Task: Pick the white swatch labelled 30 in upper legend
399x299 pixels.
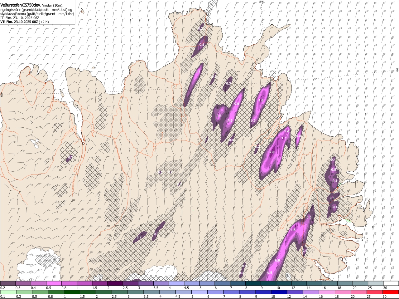Action: point(391,283)
